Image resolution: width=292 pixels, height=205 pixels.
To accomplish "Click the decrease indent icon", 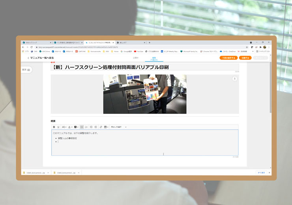I will [x=91, y=127].
